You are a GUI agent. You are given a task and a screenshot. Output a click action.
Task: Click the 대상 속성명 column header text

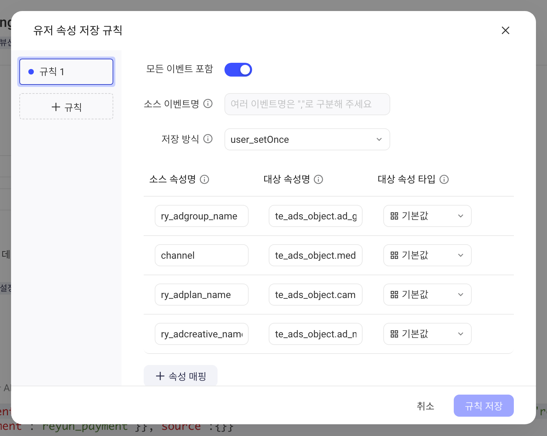pos(287,179)
